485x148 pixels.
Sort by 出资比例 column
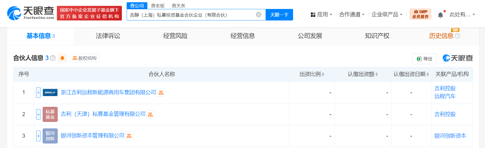point(312,74)
